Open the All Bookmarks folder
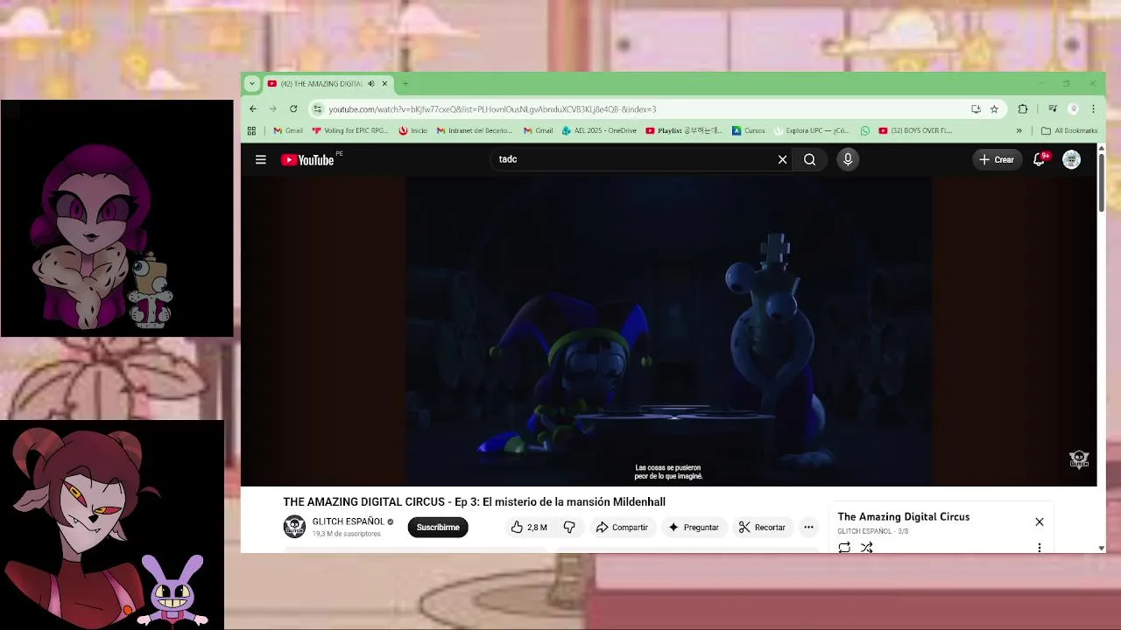Viewport: 1121px width, 630px height. pyautogui.click(x=1069, y=130)
